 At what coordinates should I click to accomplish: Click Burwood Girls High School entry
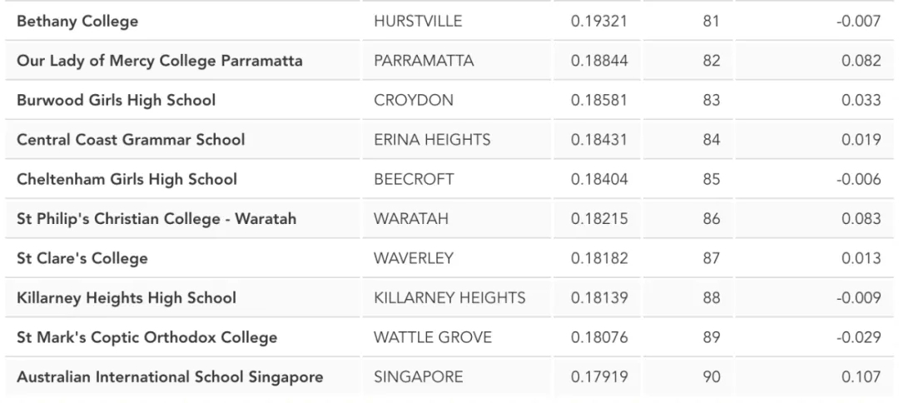point(117,100)
